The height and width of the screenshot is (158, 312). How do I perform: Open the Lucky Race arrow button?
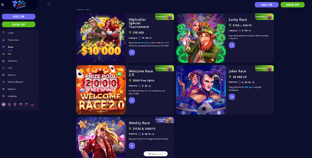(x=232, y=45)
